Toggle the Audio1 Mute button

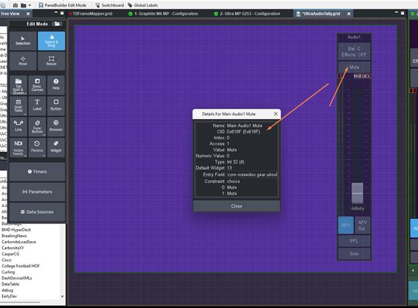354,67
